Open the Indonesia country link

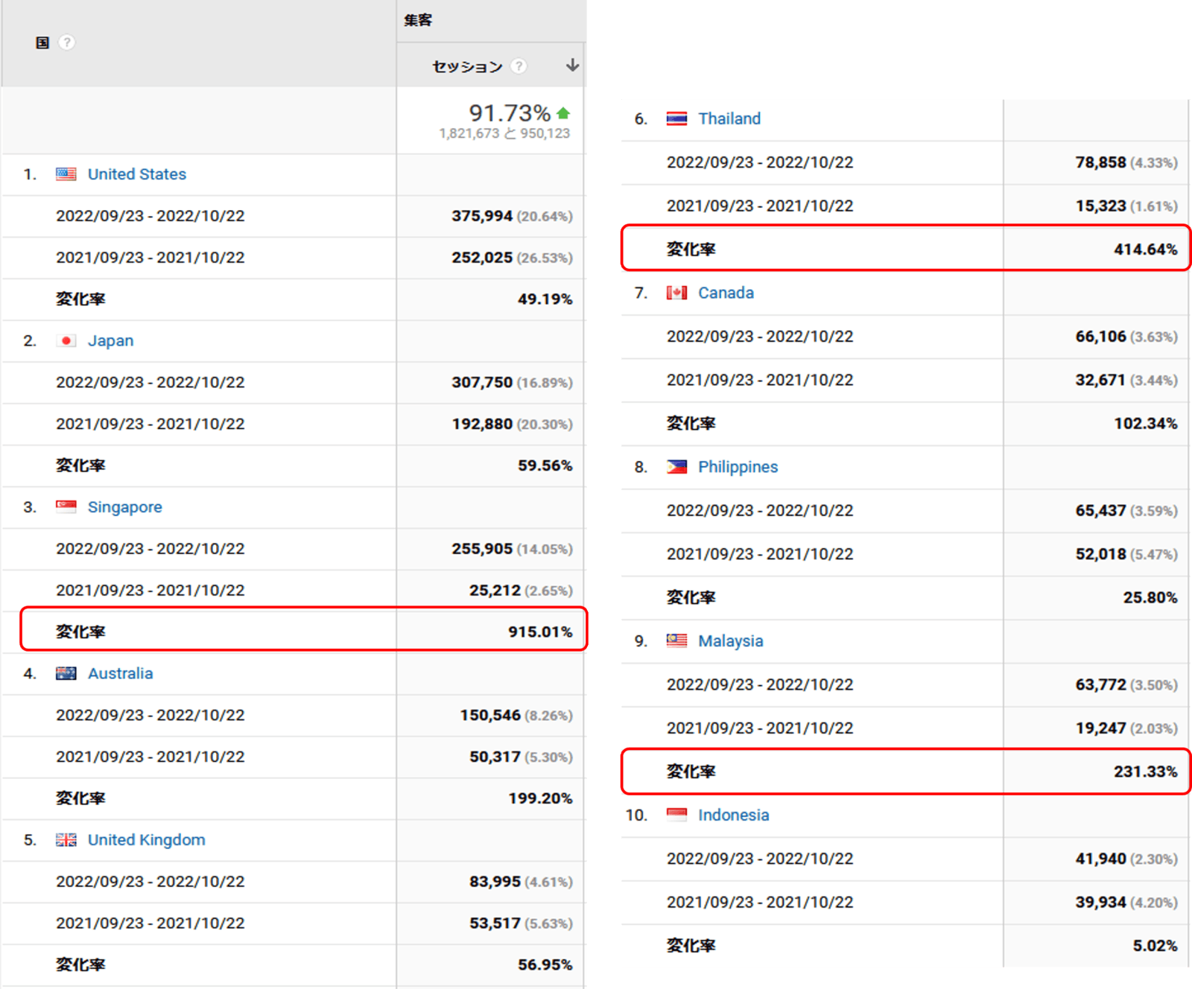coord(734,815)
